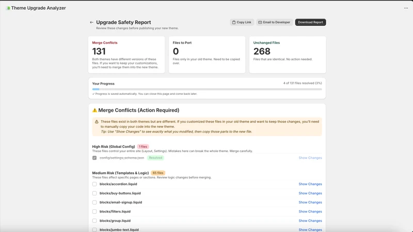
Task: Show changes for blocks/accordion.liquid
Action: pos(310,184)
